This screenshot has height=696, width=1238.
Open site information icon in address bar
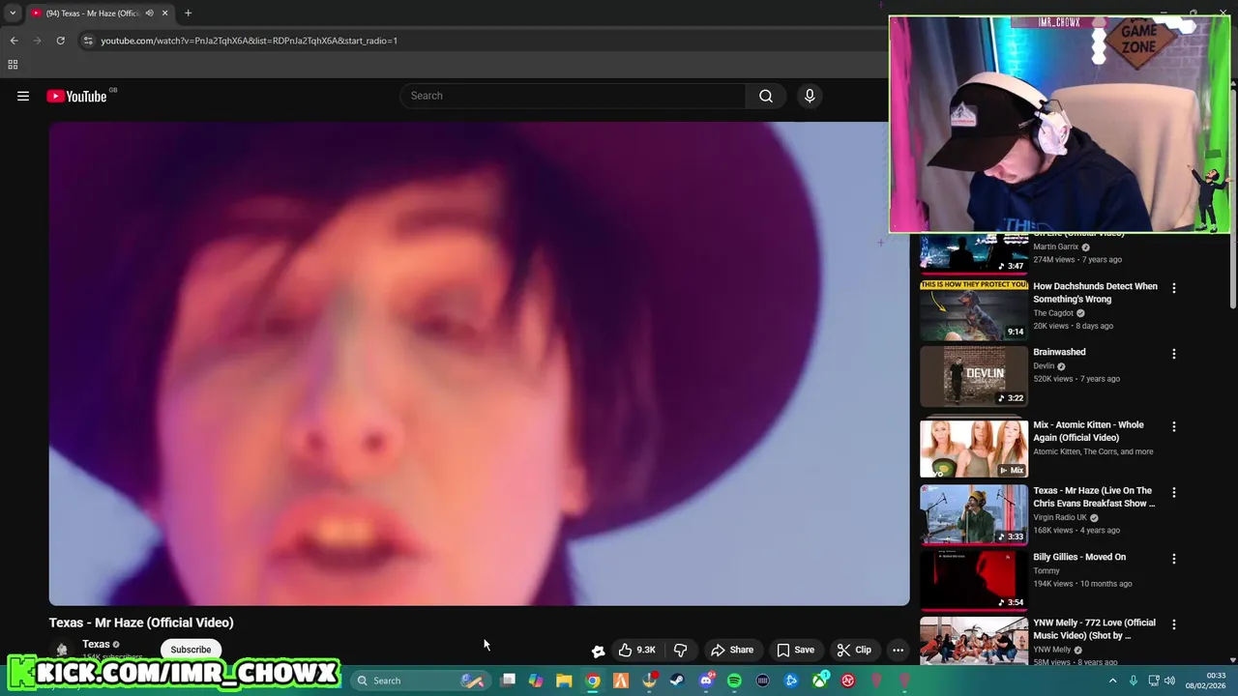(88, 41)
